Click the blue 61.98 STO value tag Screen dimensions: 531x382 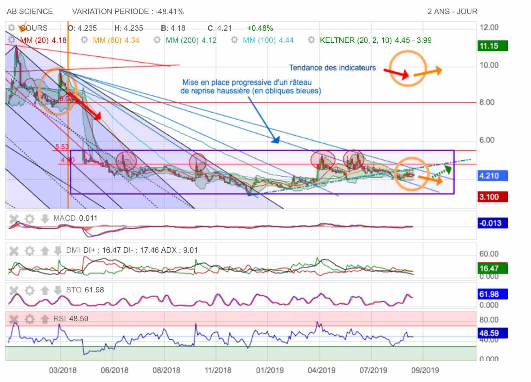[x=492, y=294]
